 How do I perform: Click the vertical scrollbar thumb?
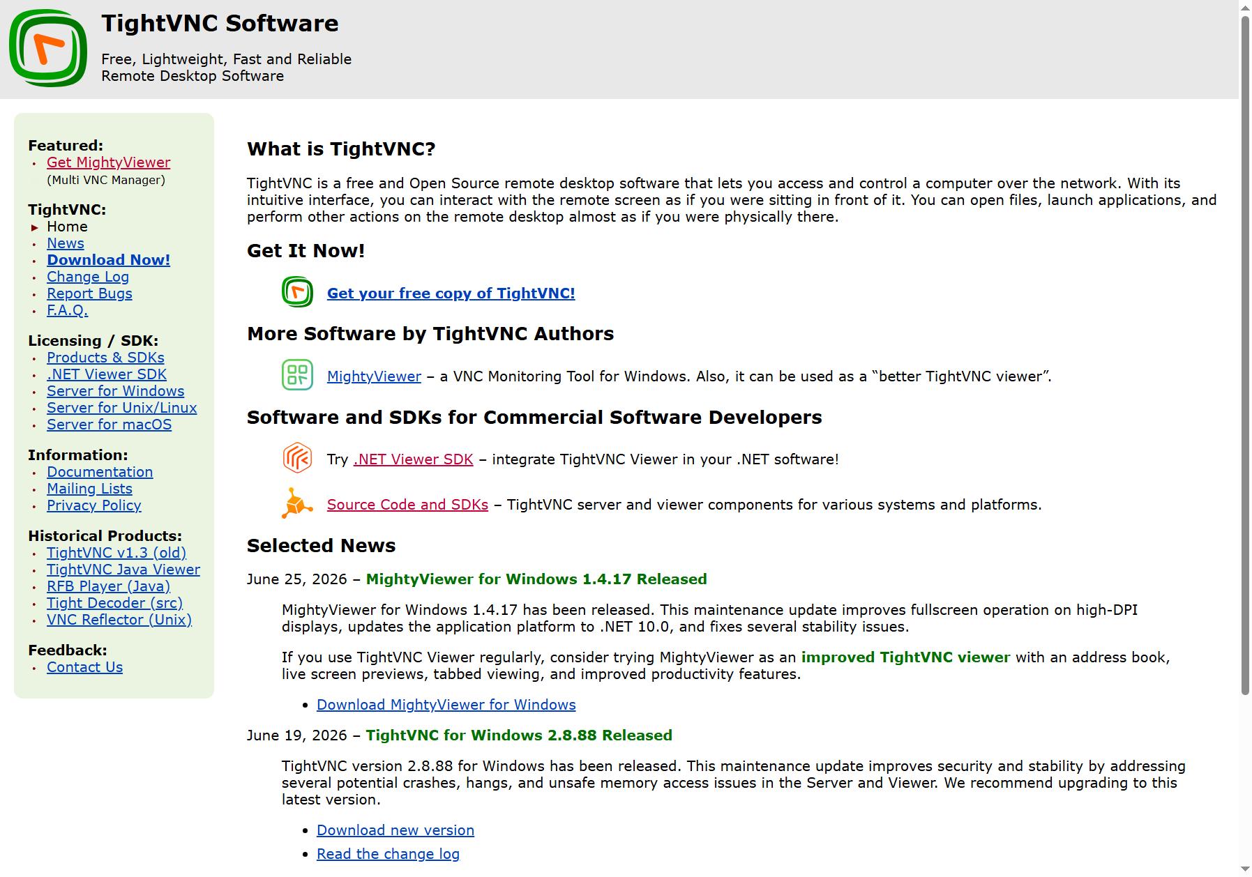click(1245, 354)
